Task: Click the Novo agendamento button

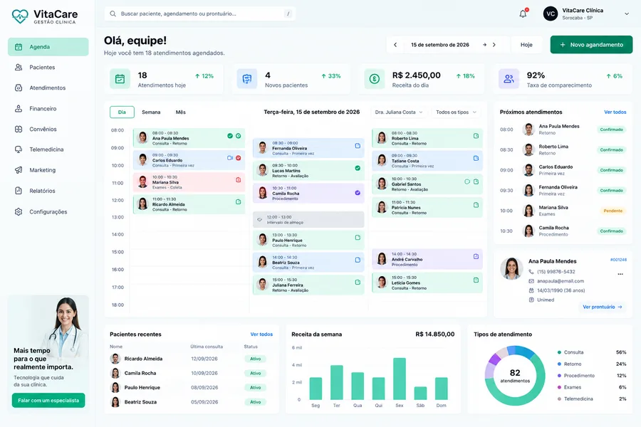Action: (x=591, y=45)
